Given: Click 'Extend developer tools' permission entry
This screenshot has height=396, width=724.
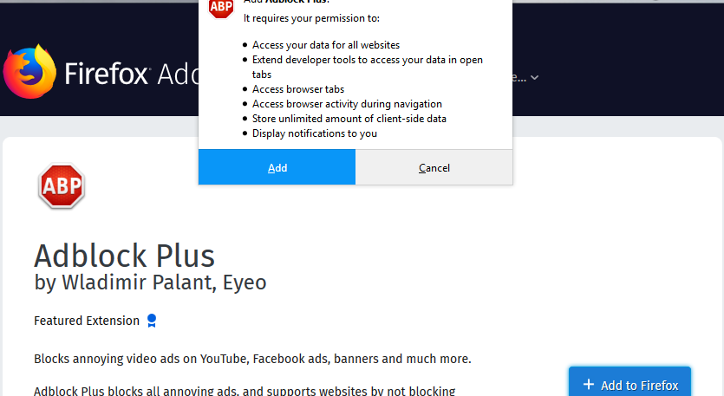Looking at the screenshot, I should click(x=368, y=67).
